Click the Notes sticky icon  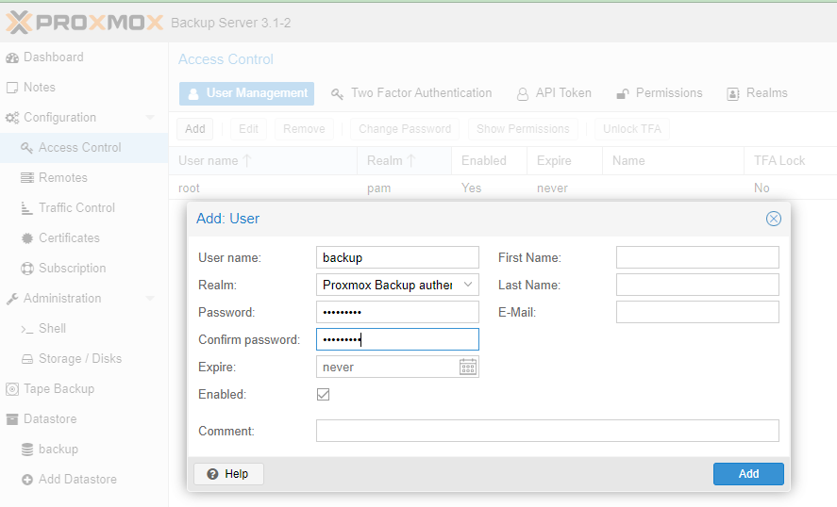[12, 88]
